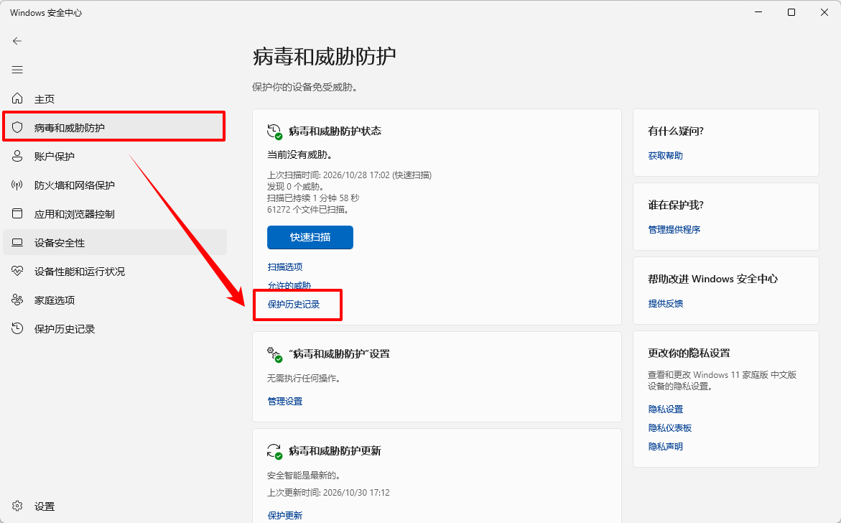Click the subtitle "保护你的设备免受威胁。"
This screenshot has width=841, height=523.
click(305, 87)
